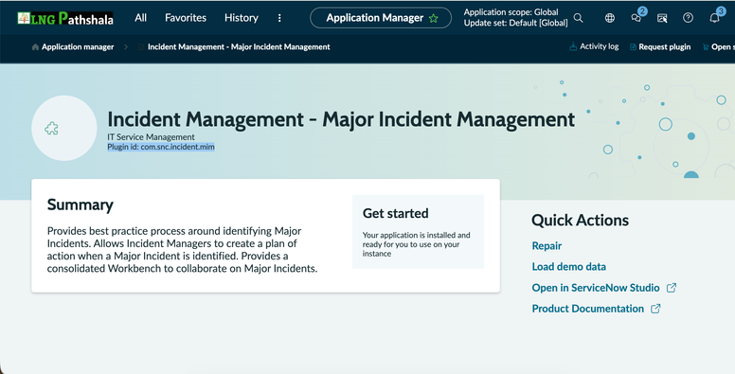Open Product Documentation link
This screenshot has width=735, height=374.
pyautogui.click(x=588, y=309)
